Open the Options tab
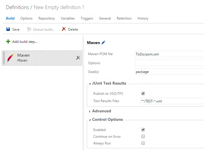 (x=27, y=18)
